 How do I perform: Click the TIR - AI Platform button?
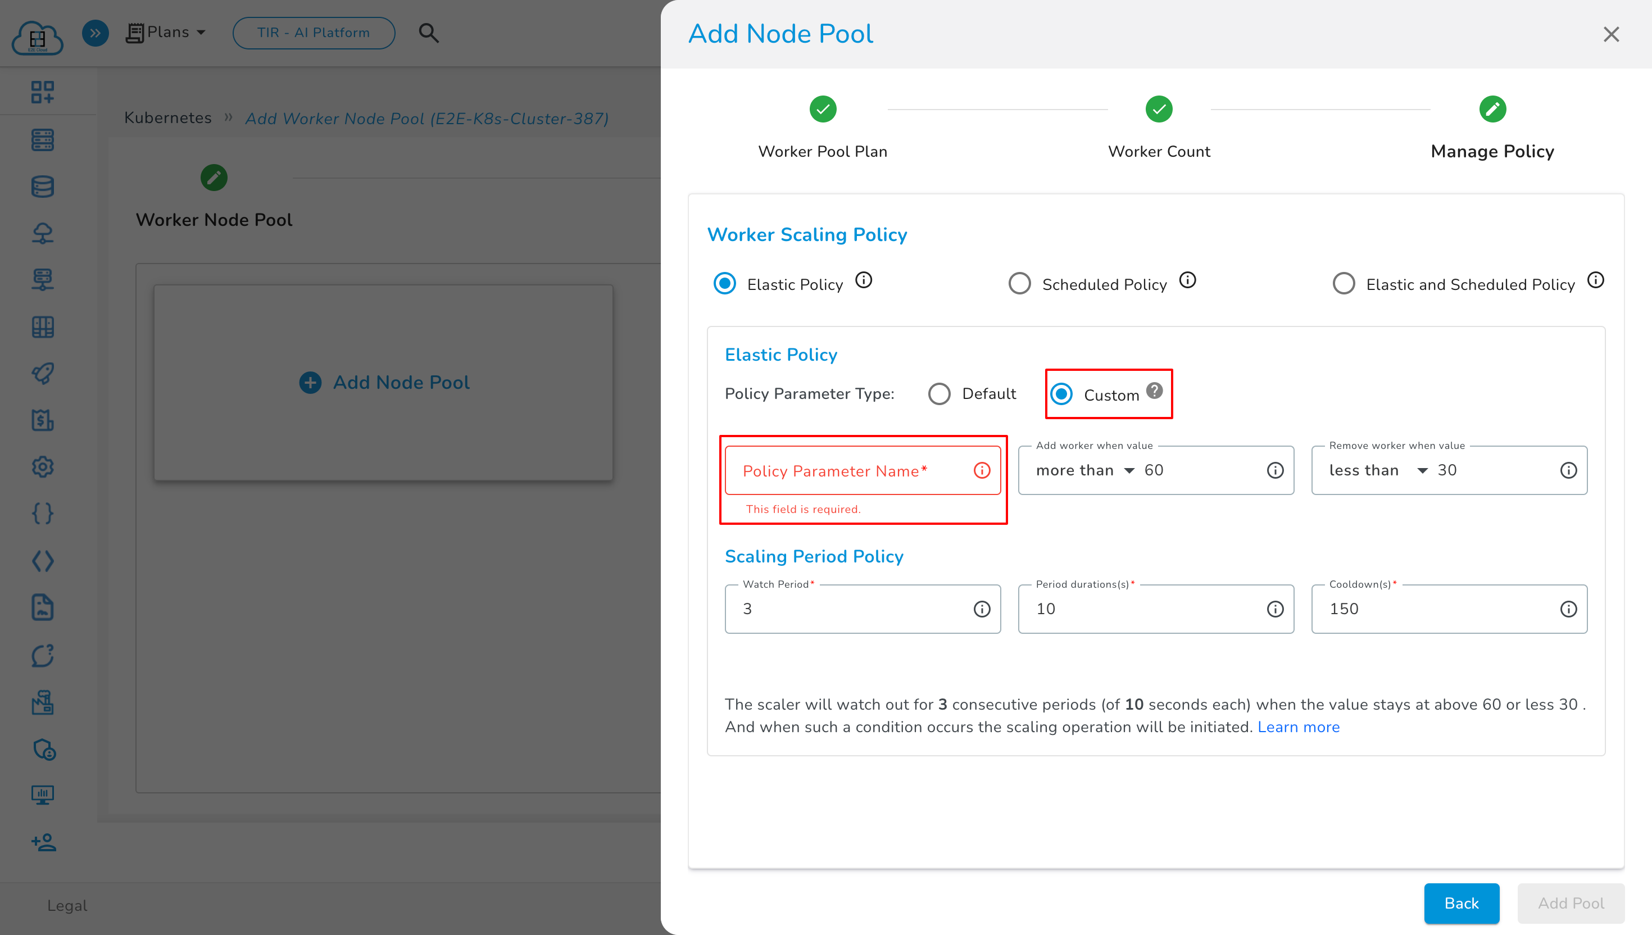tap(314, 33)
